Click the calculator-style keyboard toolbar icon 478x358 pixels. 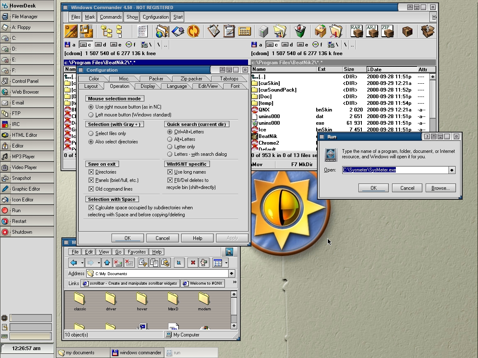(x=244, y=31)
